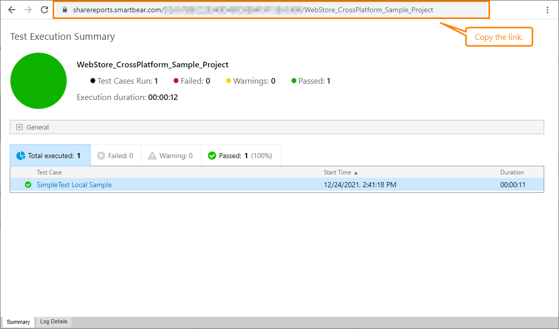Viewport: 559px width, 329px height.
Task: Click the green checkmark beside SimpleTest Local Sample
Action: (x=28, y=185)
